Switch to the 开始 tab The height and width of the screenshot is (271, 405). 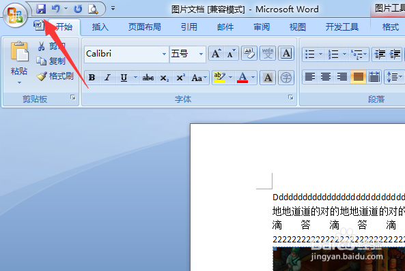tap(64, 27)
